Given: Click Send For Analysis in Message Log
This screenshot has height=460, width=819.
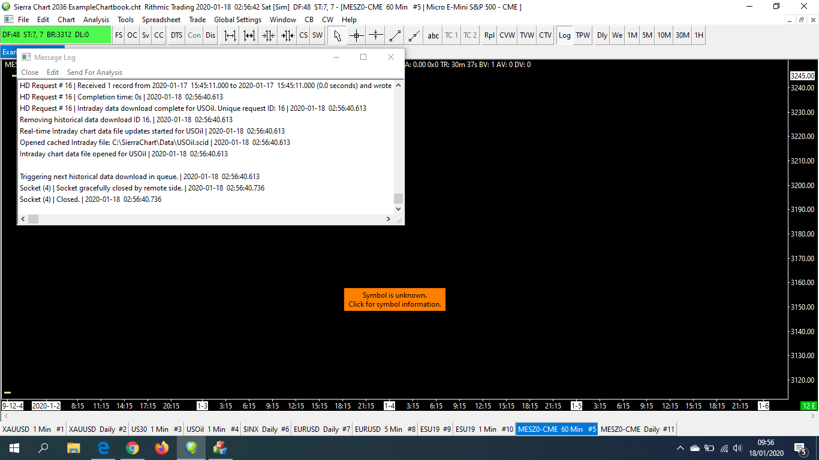Looking at the screenshot, I should point(95,72).
